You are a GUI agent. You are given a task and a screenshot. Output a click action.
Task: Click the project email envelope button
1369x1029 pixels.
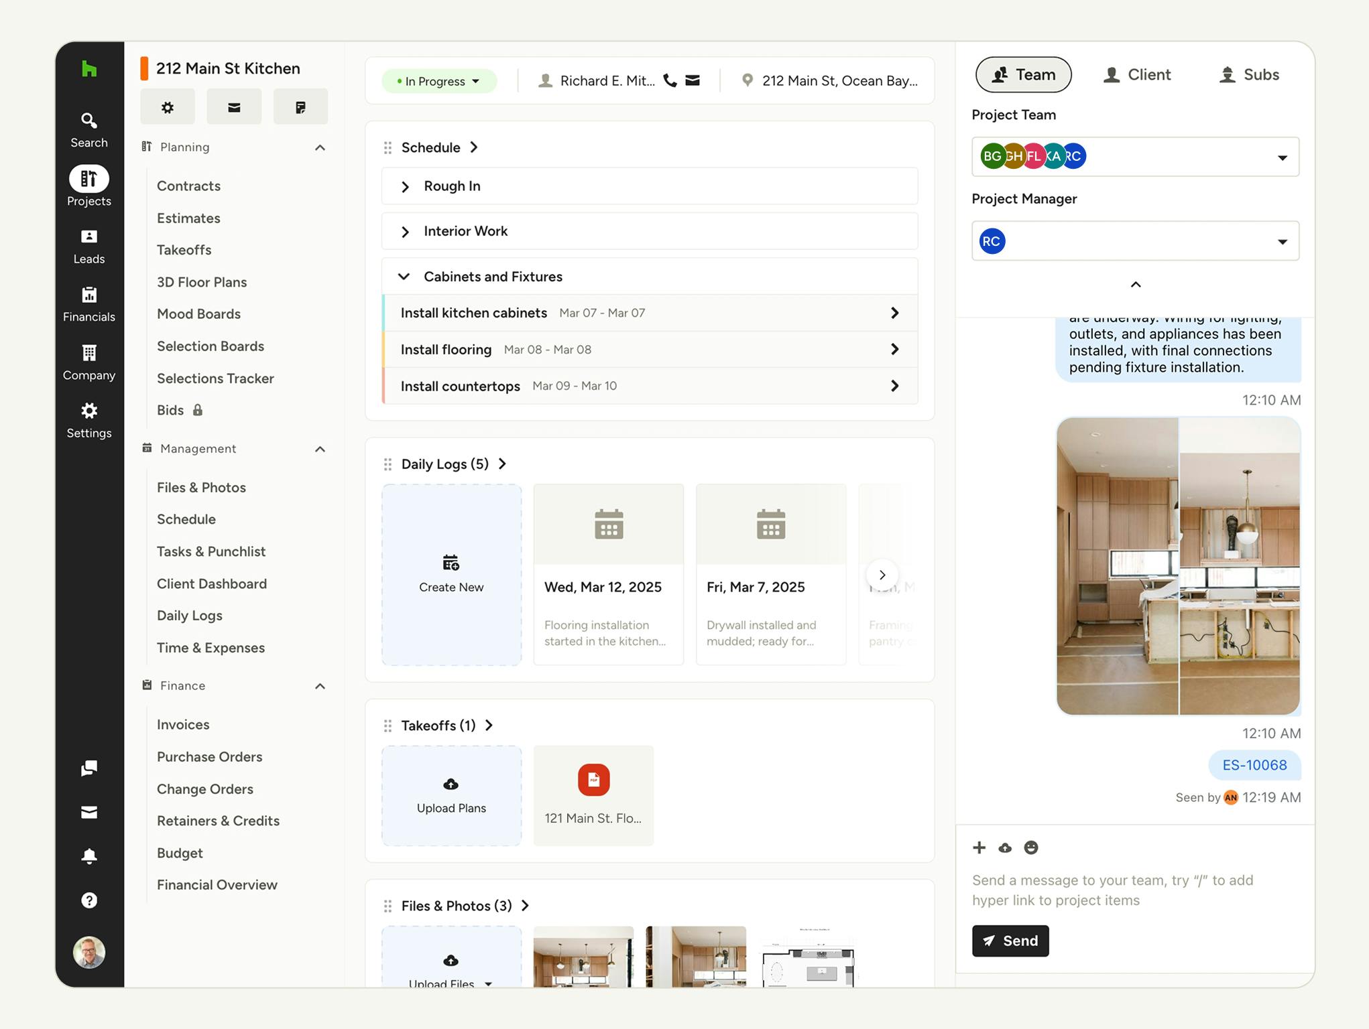click(x=234, y=107)
